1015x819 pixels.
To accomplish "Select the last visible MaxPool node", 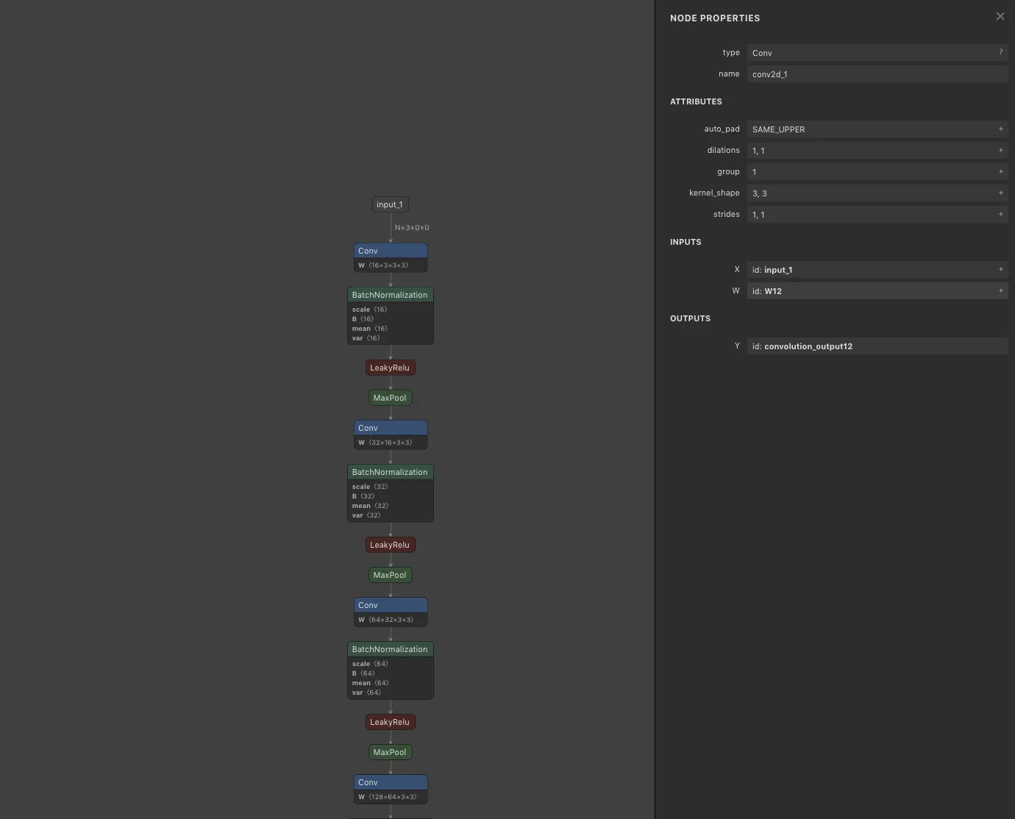I will click(390, 752).
